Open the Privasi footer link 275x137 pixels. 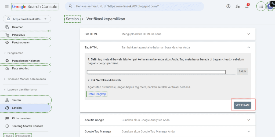coord(8,136)
